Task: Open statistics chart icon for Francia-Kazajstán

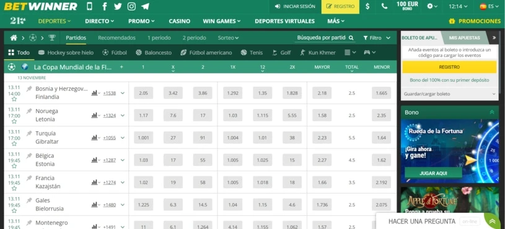Action: click(94, 183)
